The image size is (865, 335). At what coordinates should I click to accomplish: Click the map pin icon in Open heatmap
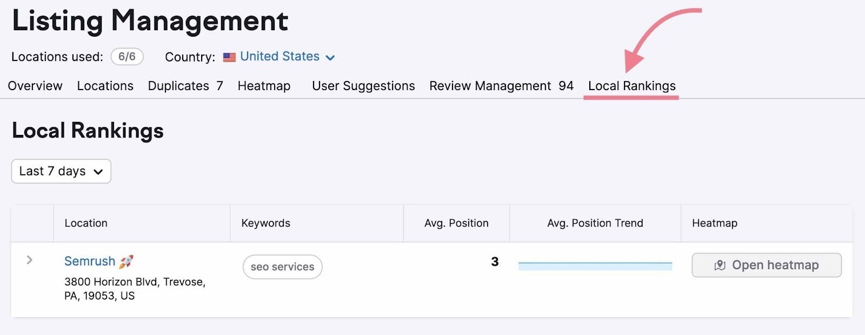pos(720,265)
